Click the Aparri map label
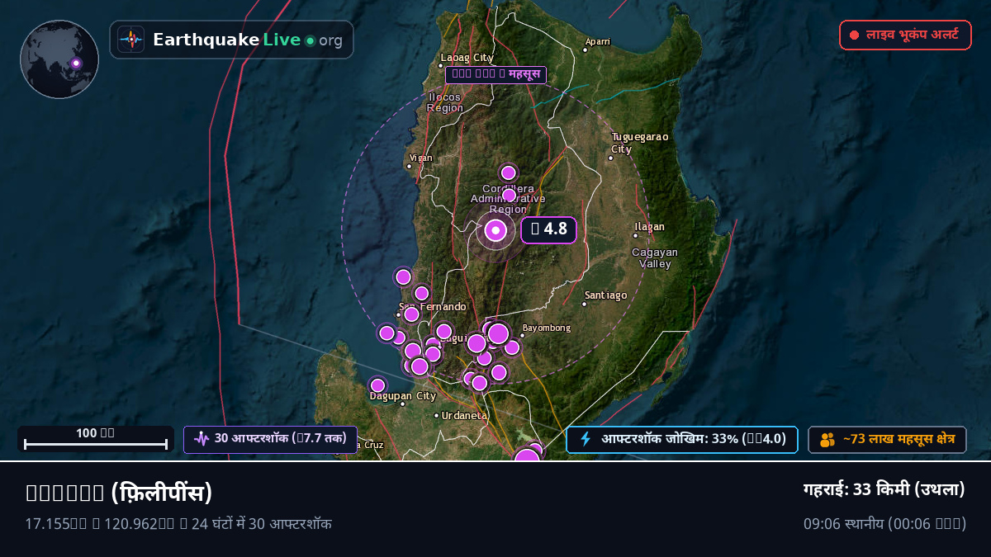This screenshot has width=991, height=557. click(598, 41)
